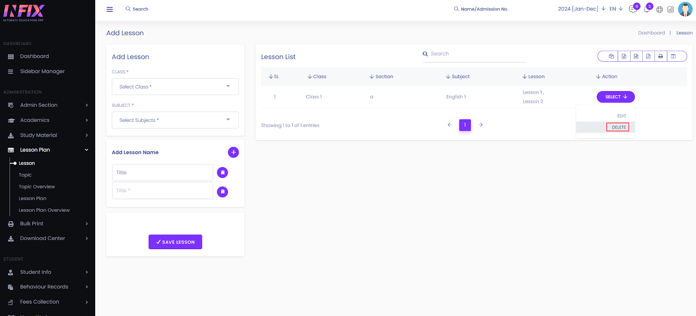Open Behaviour Records in sidebar
This screenshot has width=696, height=316.
coord(44,287)
